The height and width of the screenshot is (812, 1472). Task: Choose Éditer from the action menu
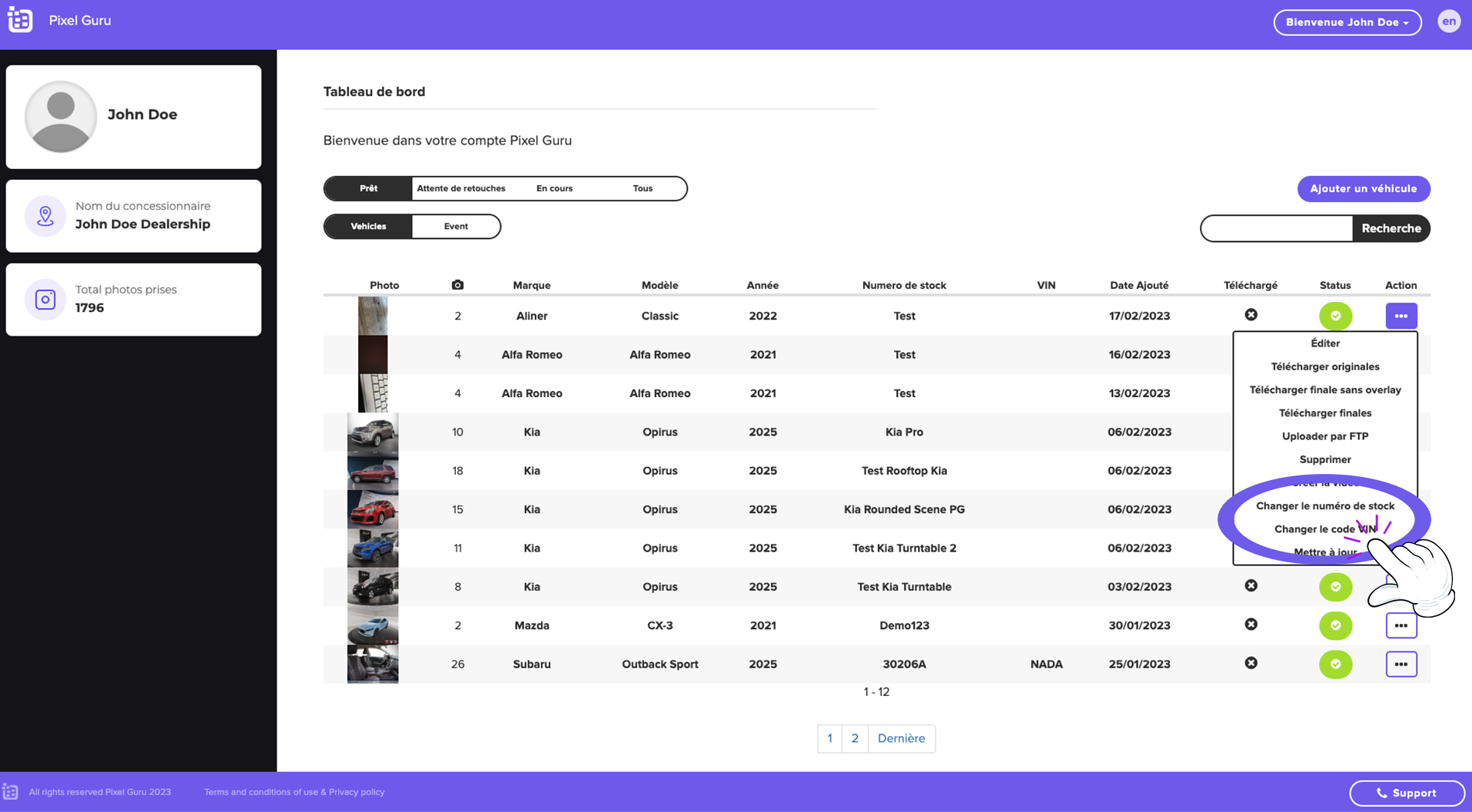pyautogui.click(x=1324, y=343)
